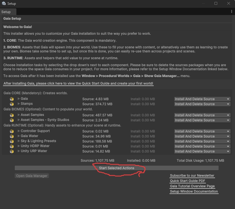The image size is (235, 209).
Task: Click the Gaia RUNTIME (Optional) section label
Action: click(62, 125)
